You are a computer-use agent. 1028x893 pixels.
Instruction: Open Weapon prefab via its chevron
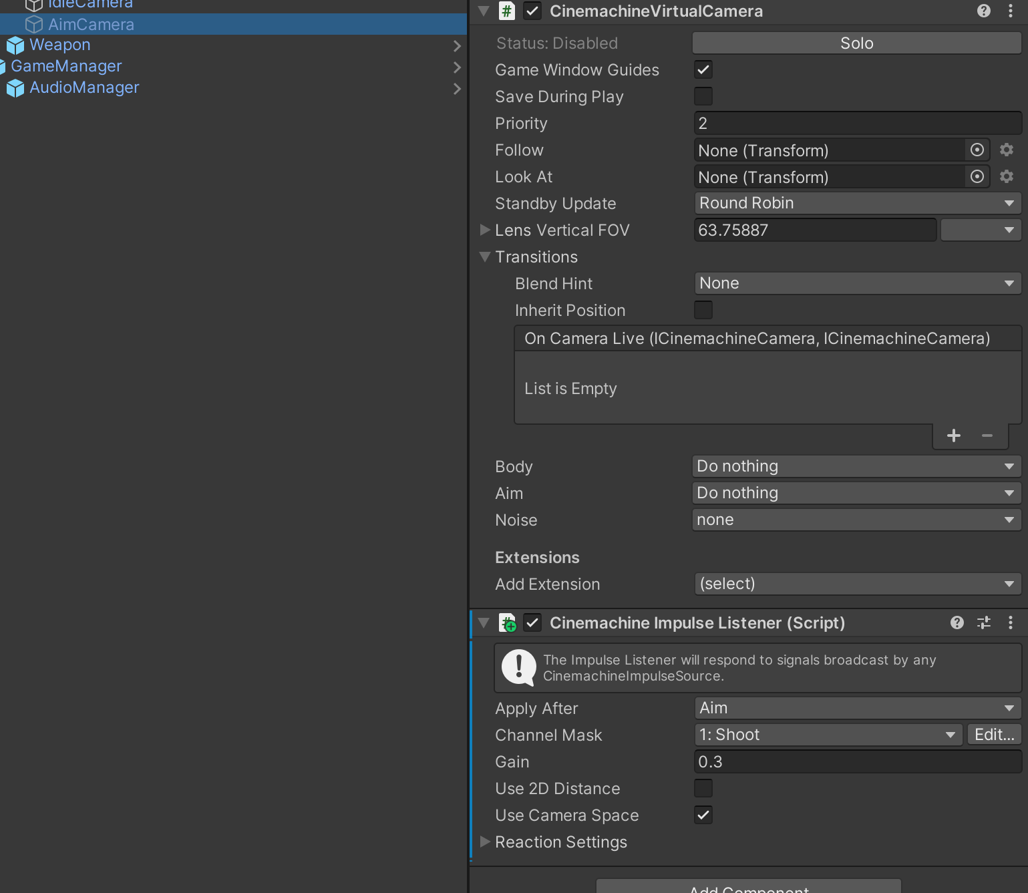click(457, 45)
